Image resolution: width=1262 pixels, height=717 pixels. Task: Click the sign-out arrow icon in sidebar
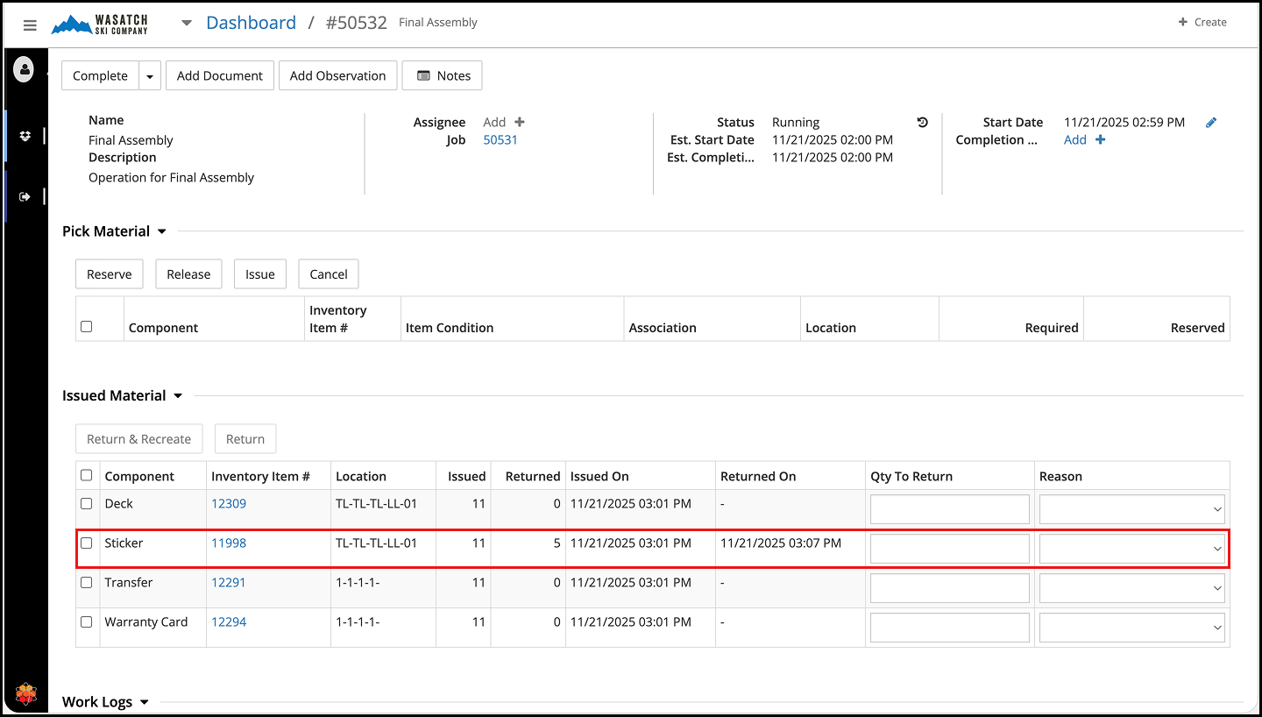25,196
